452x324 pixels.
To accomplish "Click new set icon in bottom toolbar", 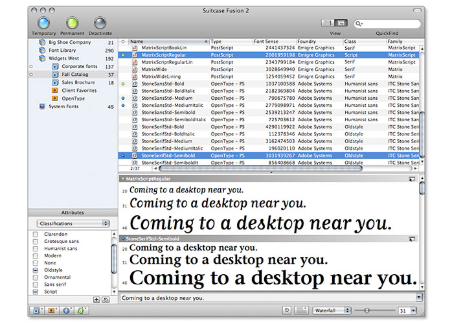I will point(37,311).
